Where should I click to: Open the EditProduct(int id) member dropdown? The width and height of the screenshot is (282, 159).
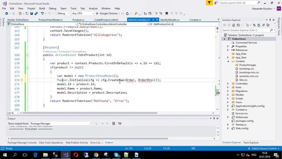point(184,24)
